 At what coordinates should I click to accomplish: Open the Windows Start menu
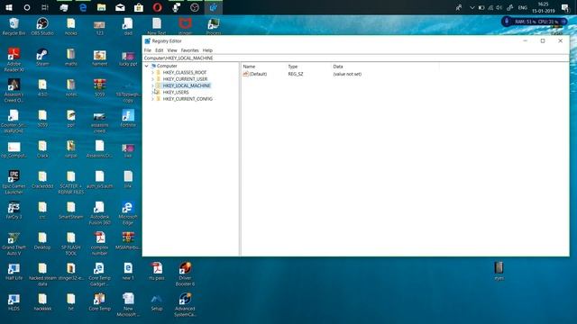[9, 7]
